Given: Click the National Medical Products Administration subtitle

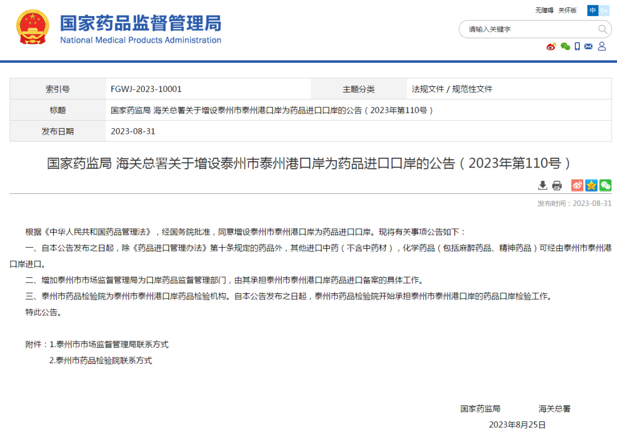Looking at the screenshot, I should point(141,40).
